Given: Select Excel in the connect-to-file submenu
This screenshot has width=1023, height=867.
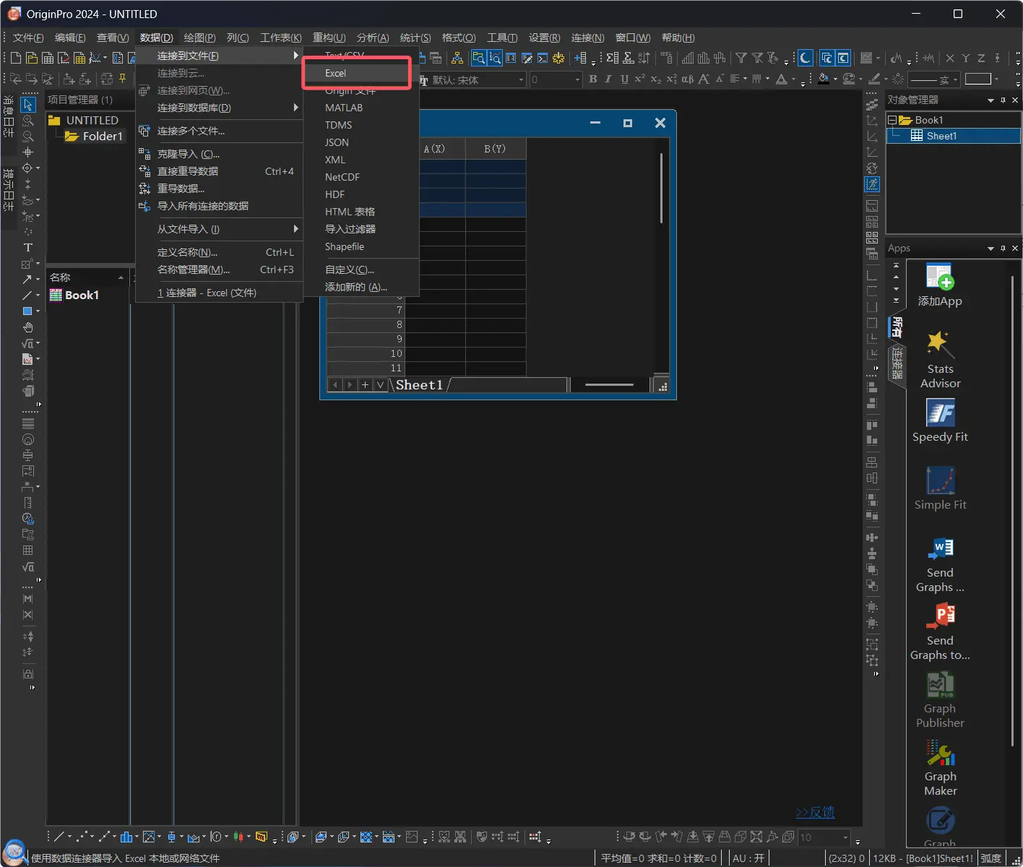Looking at the screenshot, I should pyautogui.click(x=336, y=73).
